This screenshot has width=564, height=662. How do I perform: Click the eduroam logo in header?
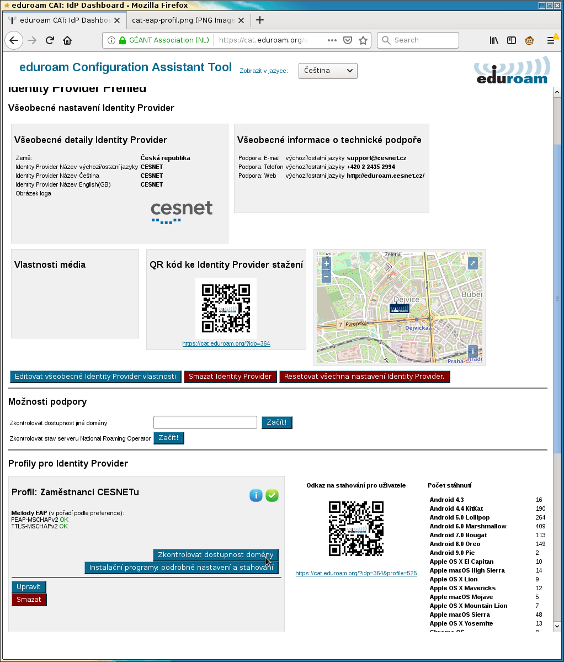[512, 71]
